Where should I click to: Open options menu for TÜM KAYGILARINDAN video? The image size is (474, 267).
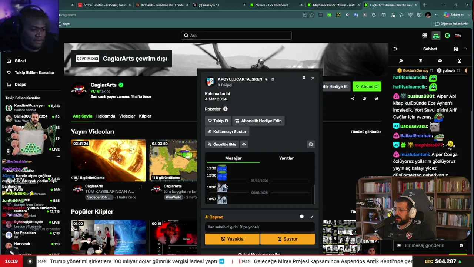click(141, 186)
